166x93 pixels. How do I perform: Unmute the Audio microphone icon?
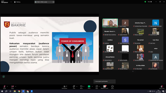[4, 87]
